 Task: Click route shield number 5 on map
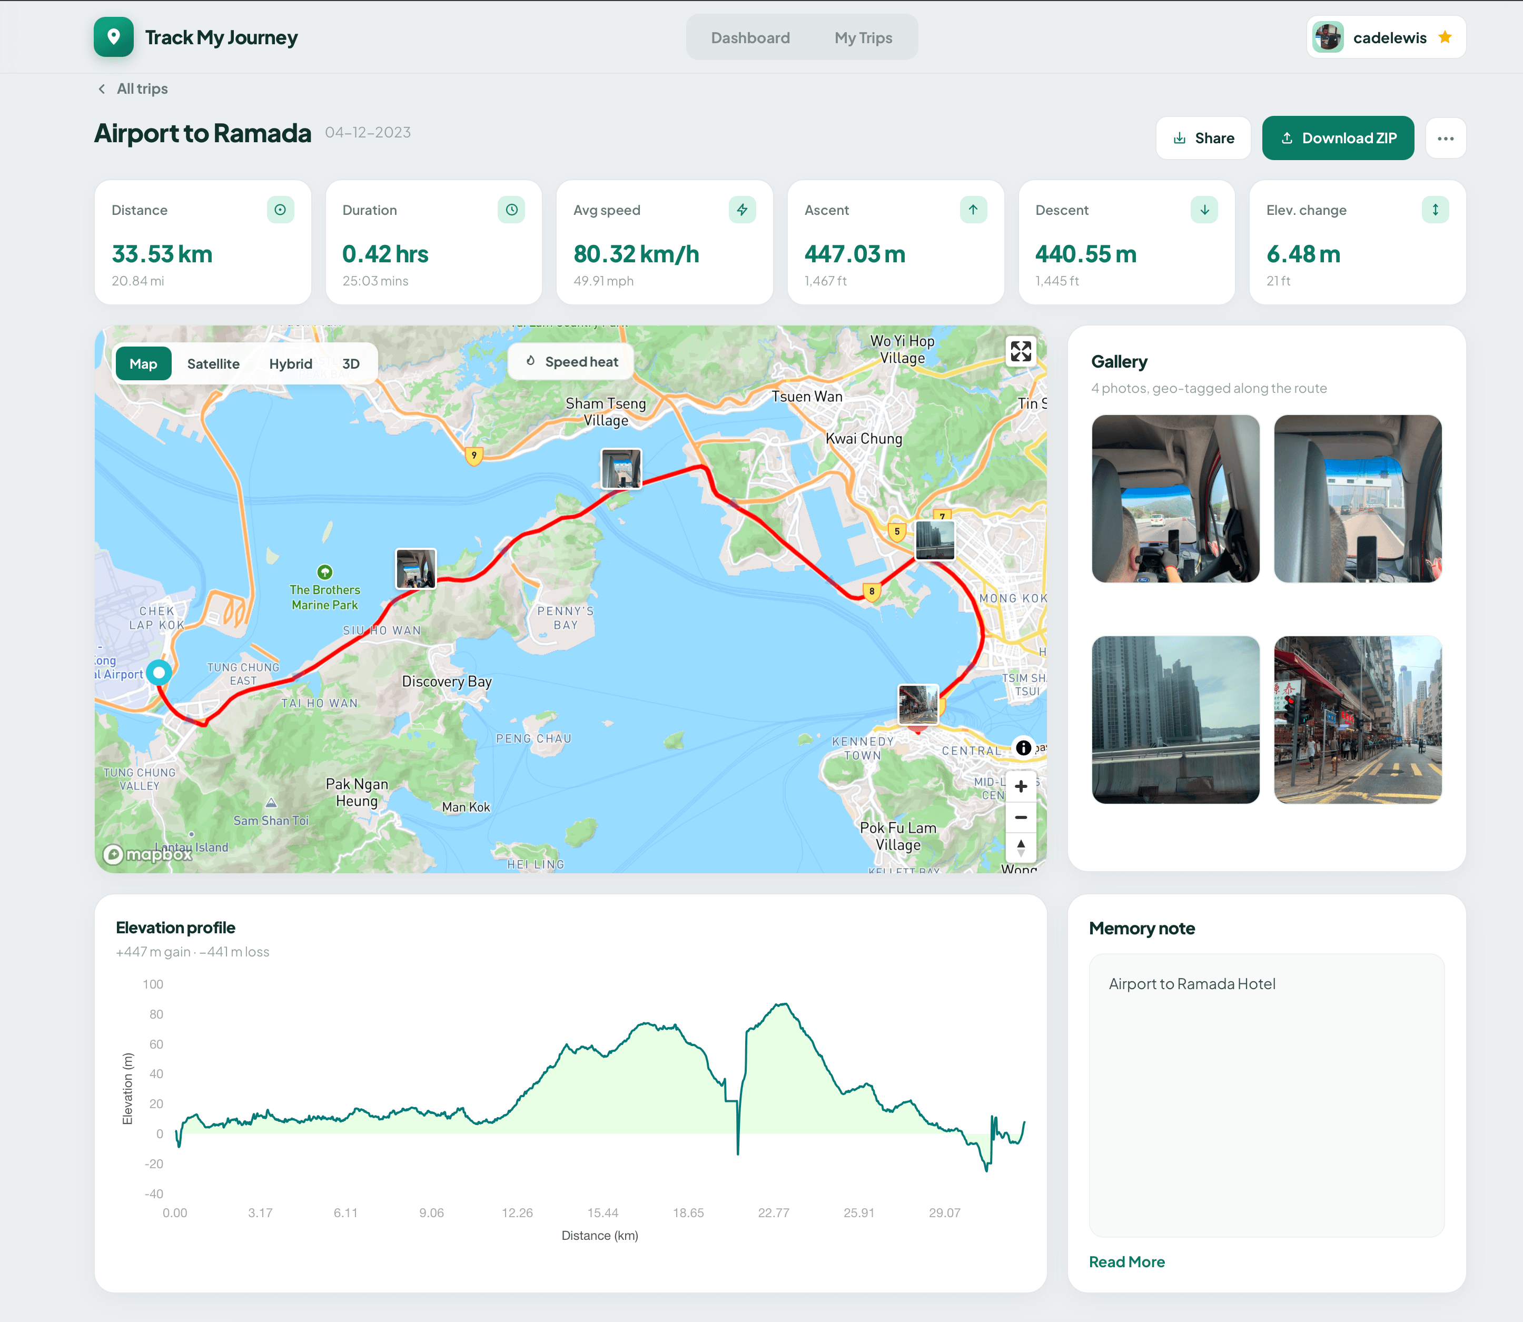click(x=897, y=531)
